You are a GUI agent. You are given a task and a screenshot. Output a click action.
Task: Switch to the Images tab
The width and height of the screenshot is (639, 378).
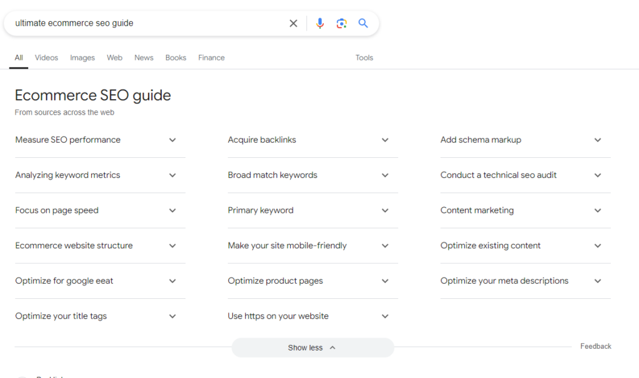click(82, 58)
